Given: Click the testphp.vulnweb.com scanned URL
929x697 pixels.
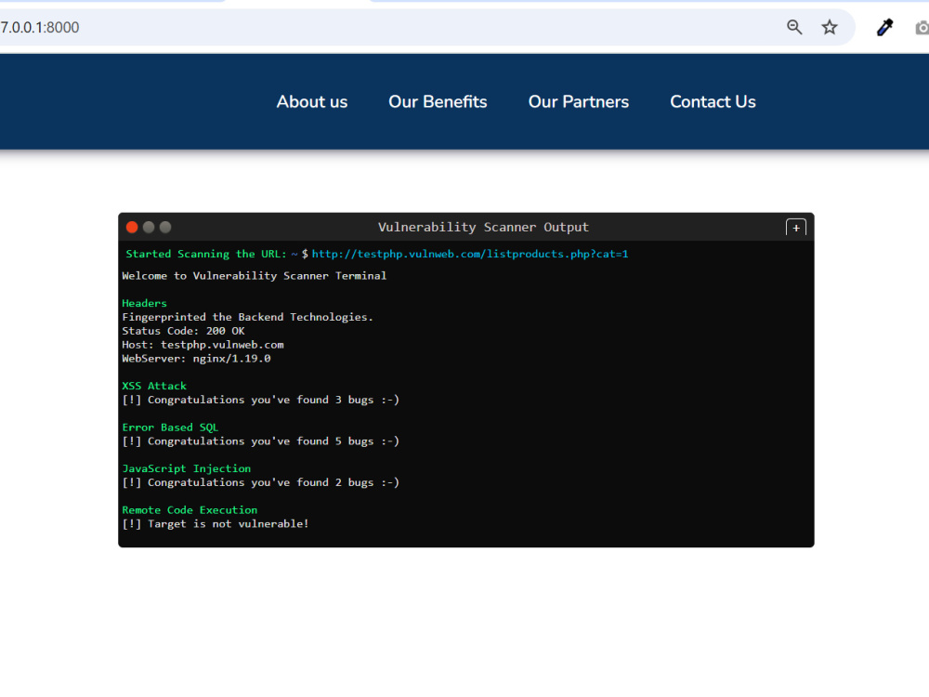Looking at the screenshot, I should (x=470, y=255).
